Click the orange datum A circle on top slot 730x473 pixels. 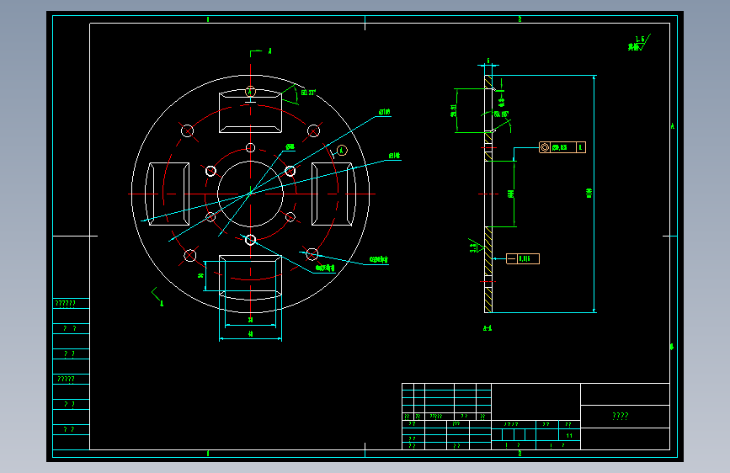click(x=250, y=91)
